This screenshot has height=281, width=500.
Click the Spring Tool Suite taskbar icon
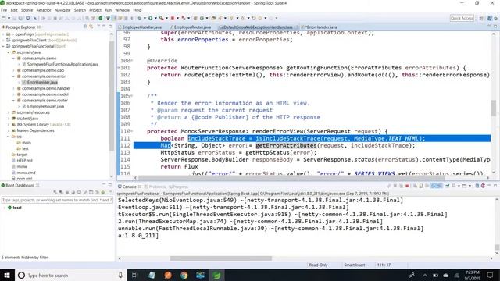point(217,275)
